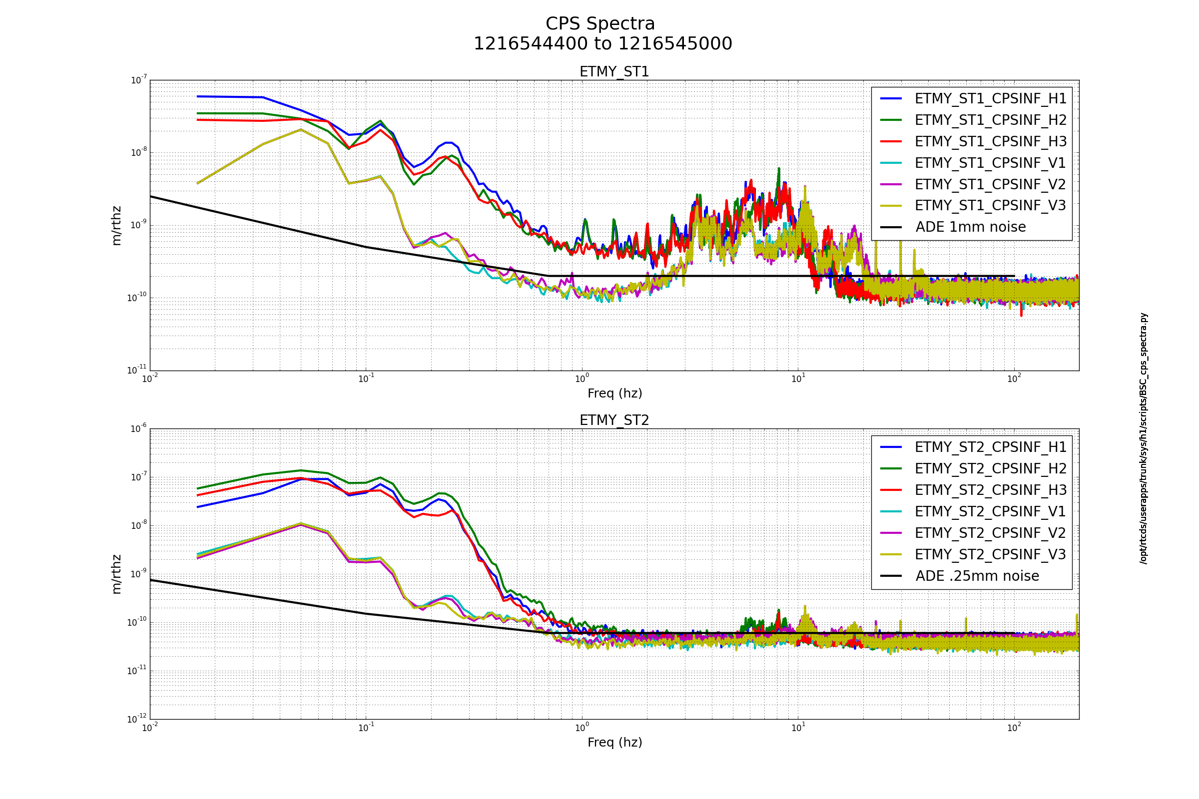Click the "ETMY_ST2" subplot title

click(614, 420)
